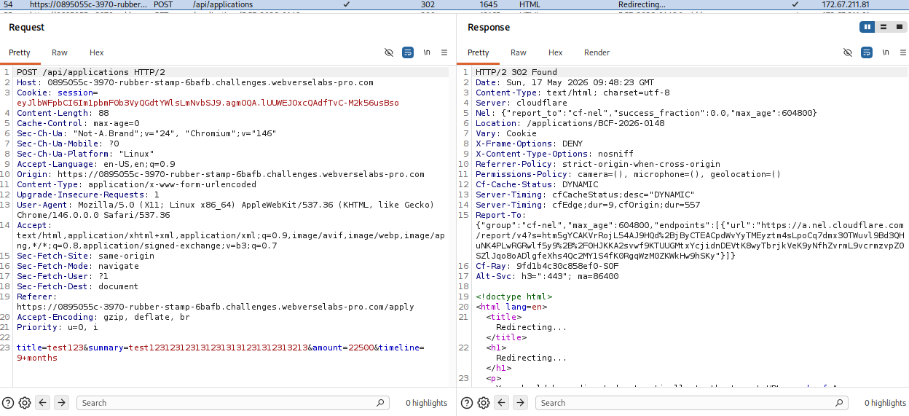Go to previous match in Request search
The width and height of the screenshot is (909, 416).
coord(43,403)
